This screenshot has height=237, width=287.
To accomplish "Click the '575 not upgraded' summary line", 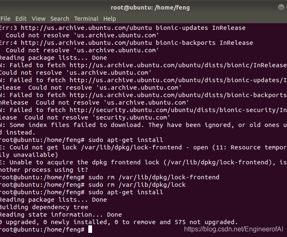I will [x=119, y=222].
